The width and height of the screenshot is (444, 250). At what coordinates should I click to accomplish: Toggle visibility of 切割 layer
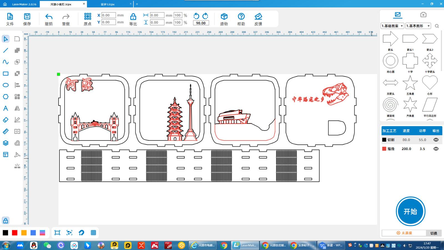click(x=436, y=140)
